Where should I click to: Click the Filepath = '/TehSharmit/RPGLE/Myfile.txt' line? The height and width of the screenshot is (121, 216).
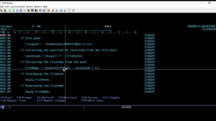coord(60,44)
